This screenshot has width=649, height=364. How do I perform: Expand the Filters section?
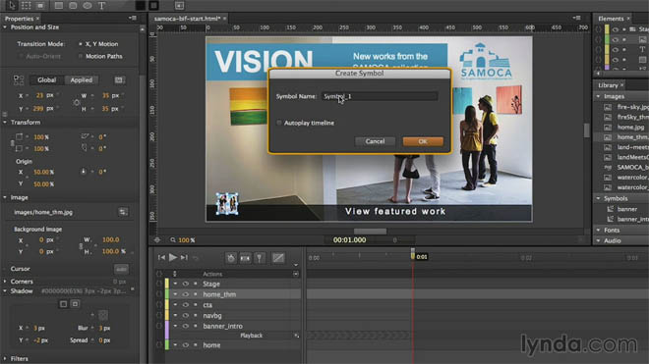pyautogui.click(x=5, y=359)
